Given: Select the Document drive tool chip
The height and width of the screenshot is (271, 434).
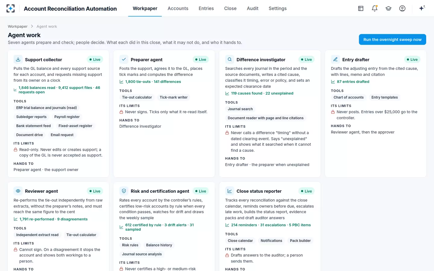Looking at the screenshot, I should click(30, 135).
